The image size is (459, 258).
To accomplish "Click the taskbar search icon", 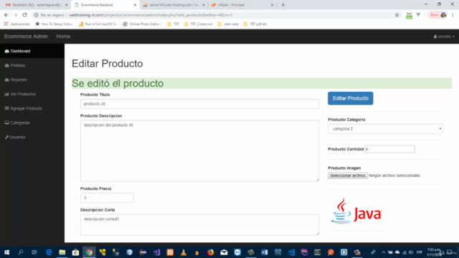I will tap(21, 252).
